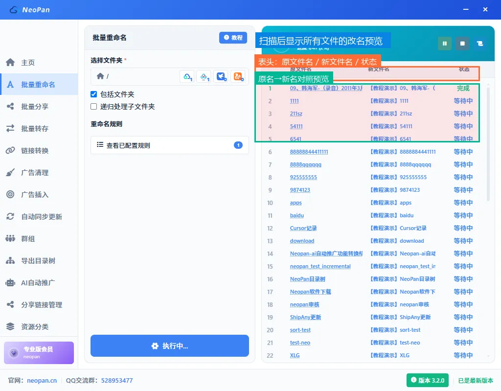Image resolution: width=501 pixels, height=391 pixels.
Task: Select the Baidu netdisk account icon
Action: [204, 77]
